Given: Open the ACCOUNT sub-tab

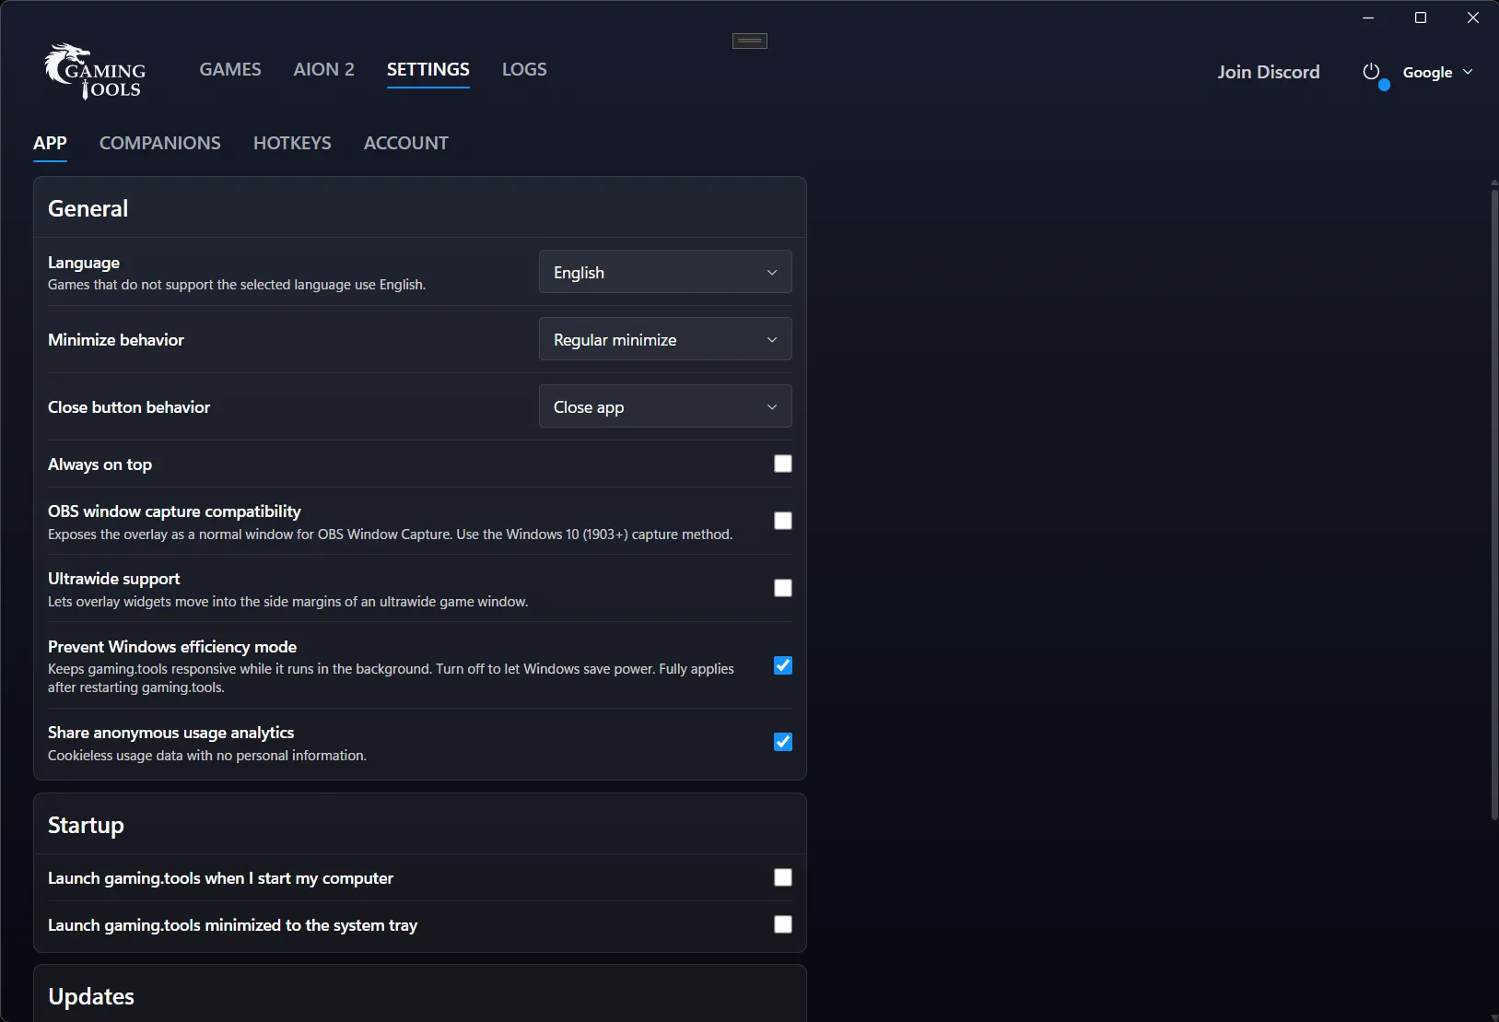Looking at the screenshot, I should tap(406, 143).
